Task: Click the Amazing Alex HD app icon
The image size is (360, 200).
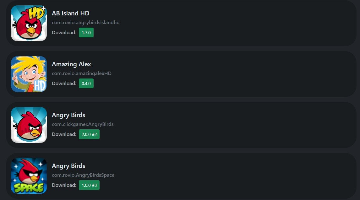Action: click(x=29, y=74)
